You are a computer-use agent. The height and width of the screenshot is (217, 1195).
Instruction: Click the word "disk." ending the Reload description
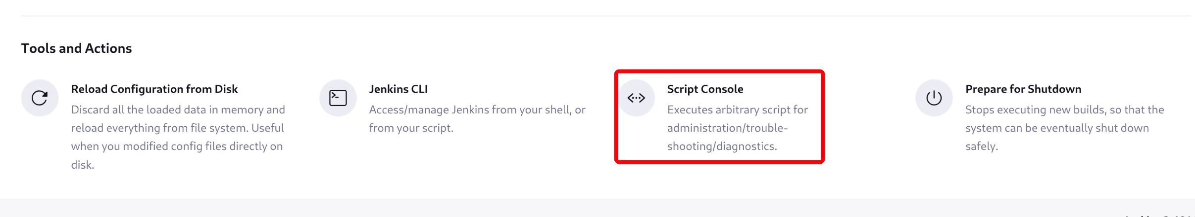coord(82,165)
